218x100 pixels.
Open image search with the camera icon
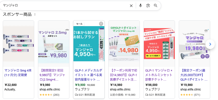(148, 6)
